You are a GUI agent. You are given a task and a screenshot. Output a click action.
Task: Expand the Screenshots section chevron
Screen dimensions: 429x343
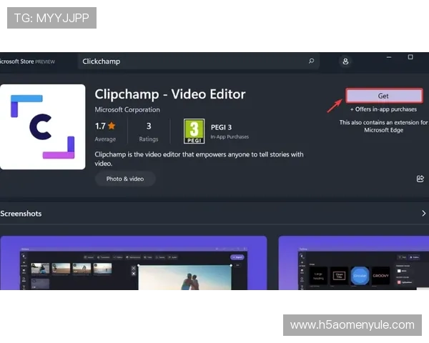point(421,214)
